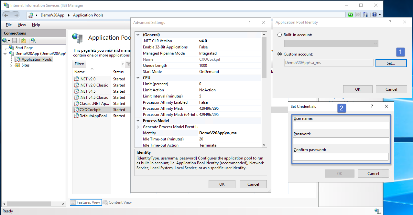Click the Classic .NET AppPool row icon

pos(76,104)
